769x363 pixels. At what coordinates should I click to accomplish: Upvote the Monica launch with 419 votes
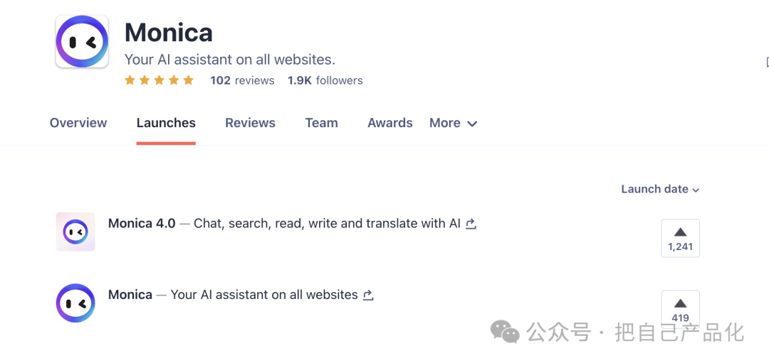680,309
